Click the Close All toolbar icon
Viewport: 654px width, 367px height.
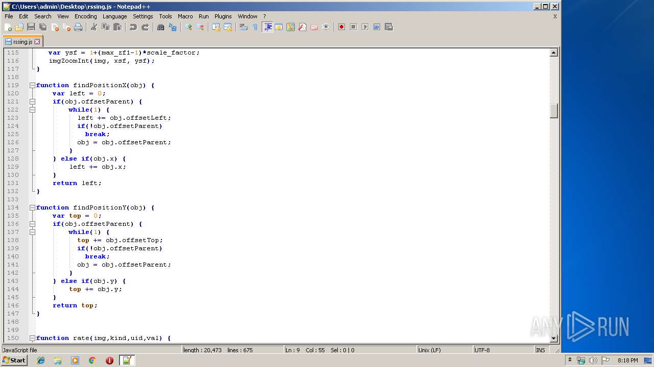click(66, 27)
